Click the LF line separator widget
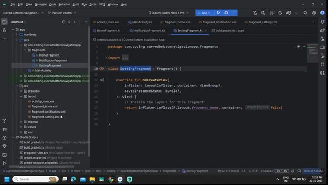The image size is (328, 185). pos(244,171)
